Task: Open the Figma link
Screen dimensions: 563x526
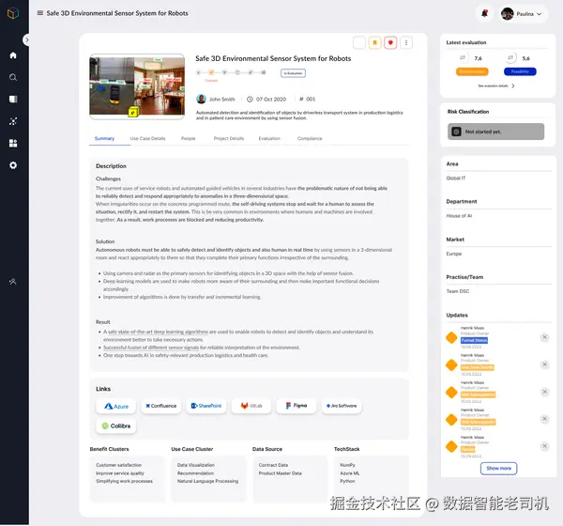Action: (x=297, y=406)
